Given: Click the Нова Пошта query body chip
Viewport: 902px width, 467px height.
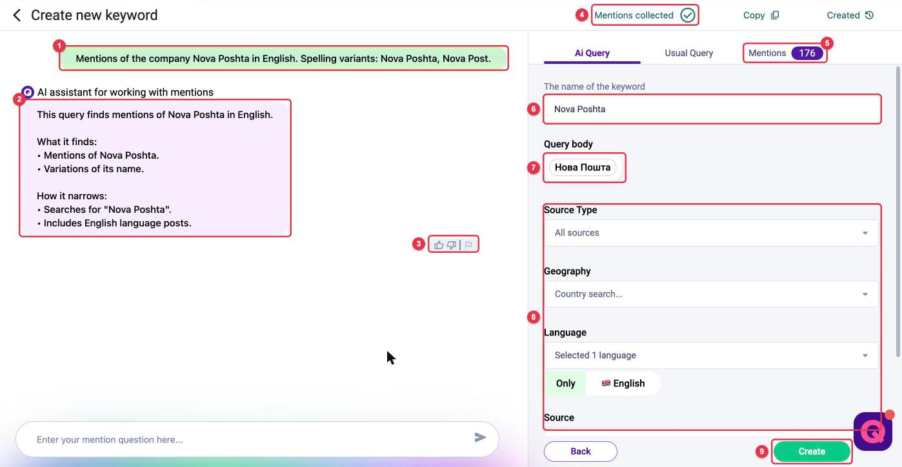Looking at the screenshot, I should pyautogui.click(x=583, y=167).
